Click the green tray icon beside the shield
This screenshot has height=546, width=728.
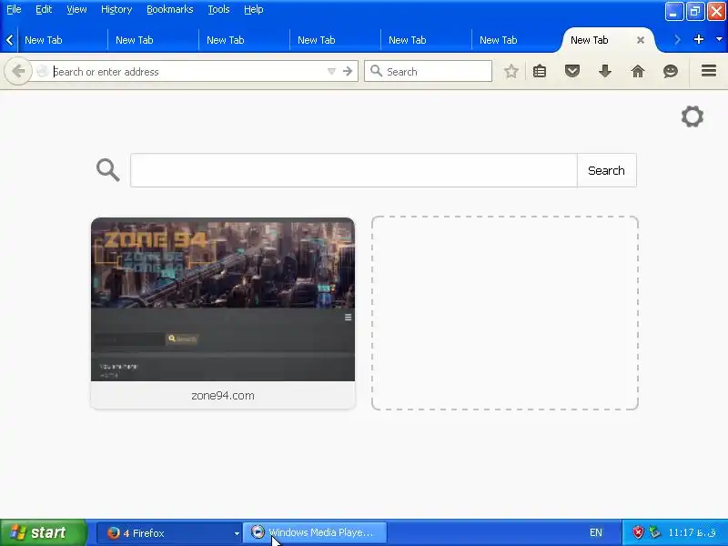(654, 532)
